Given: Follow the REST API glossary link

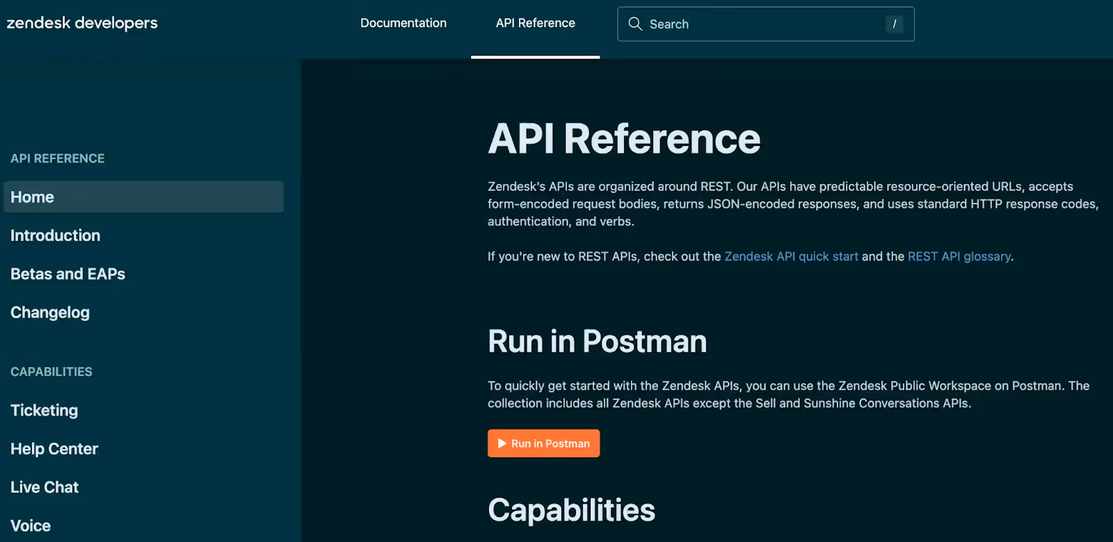Looking at the screenshot, I should click(959, 256).
